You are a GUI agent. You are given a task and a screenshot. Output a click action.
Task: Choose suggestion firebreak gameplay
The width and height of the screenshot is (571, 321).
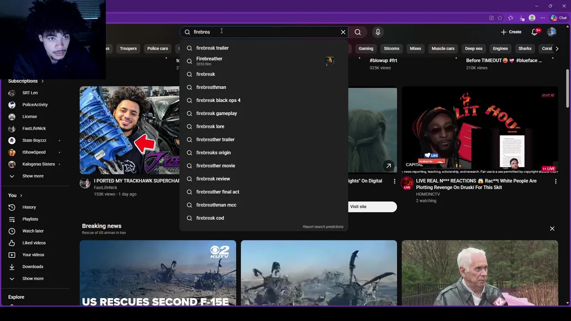264,113
